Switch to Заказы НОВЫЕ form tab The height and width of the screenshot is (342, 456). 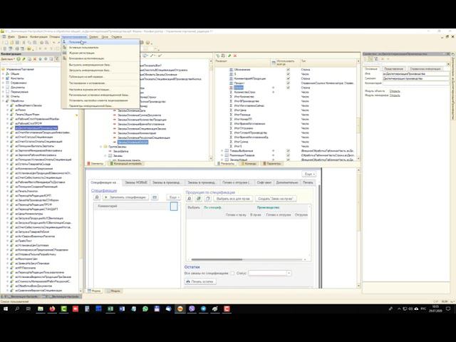point(136,182)
